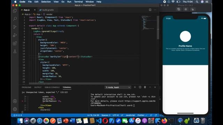Change language mode 'JavaScript' in status bar
Image resolution: width=223 pixels, height=125 pixels.
coord(130,115)
